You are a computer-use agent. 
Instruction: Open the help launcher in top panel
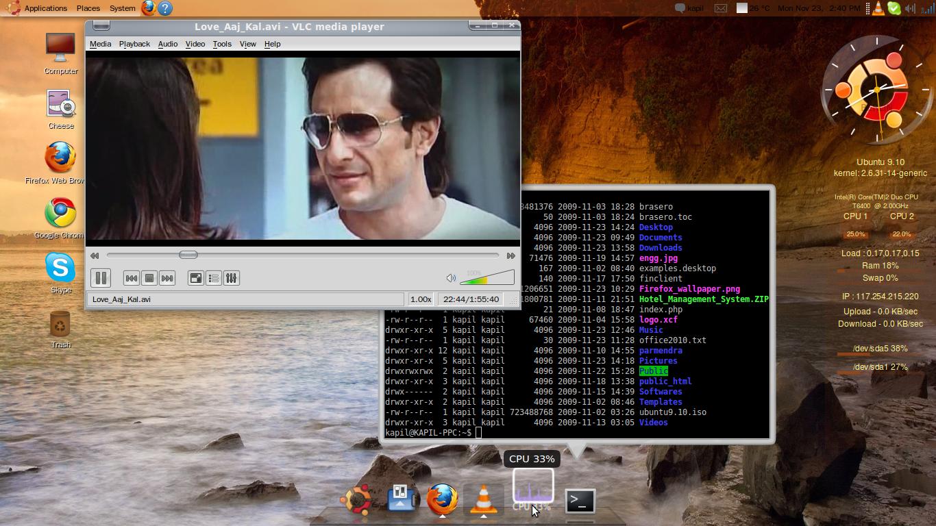pos(165,8)
